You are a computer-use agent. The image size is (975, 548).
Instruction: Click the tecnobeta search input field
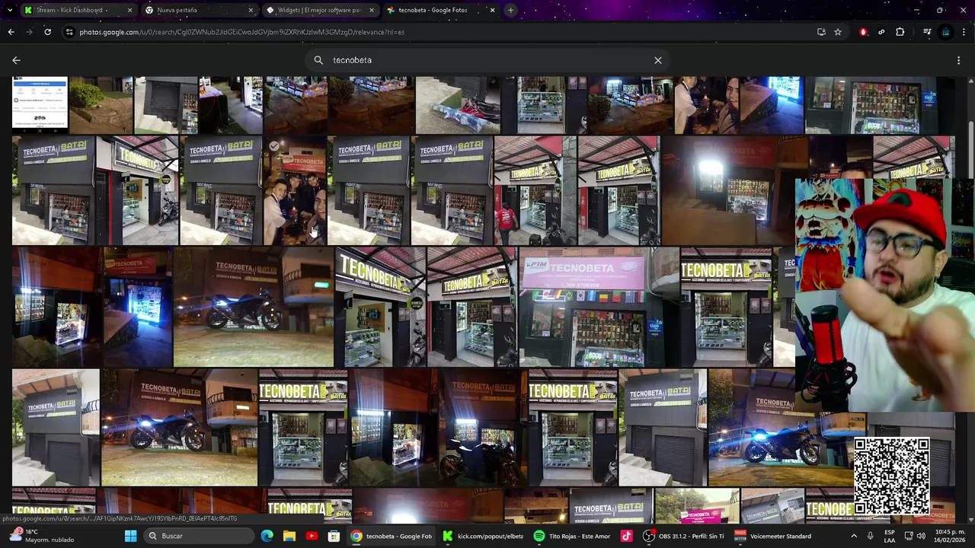487,60
